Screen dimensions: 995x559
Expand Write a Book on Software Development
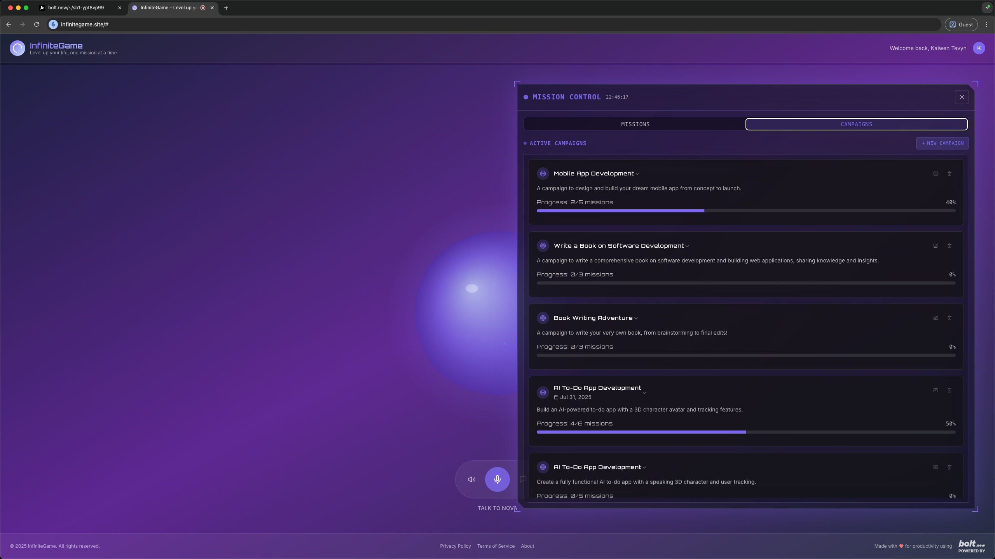click(x=687, y=246)
